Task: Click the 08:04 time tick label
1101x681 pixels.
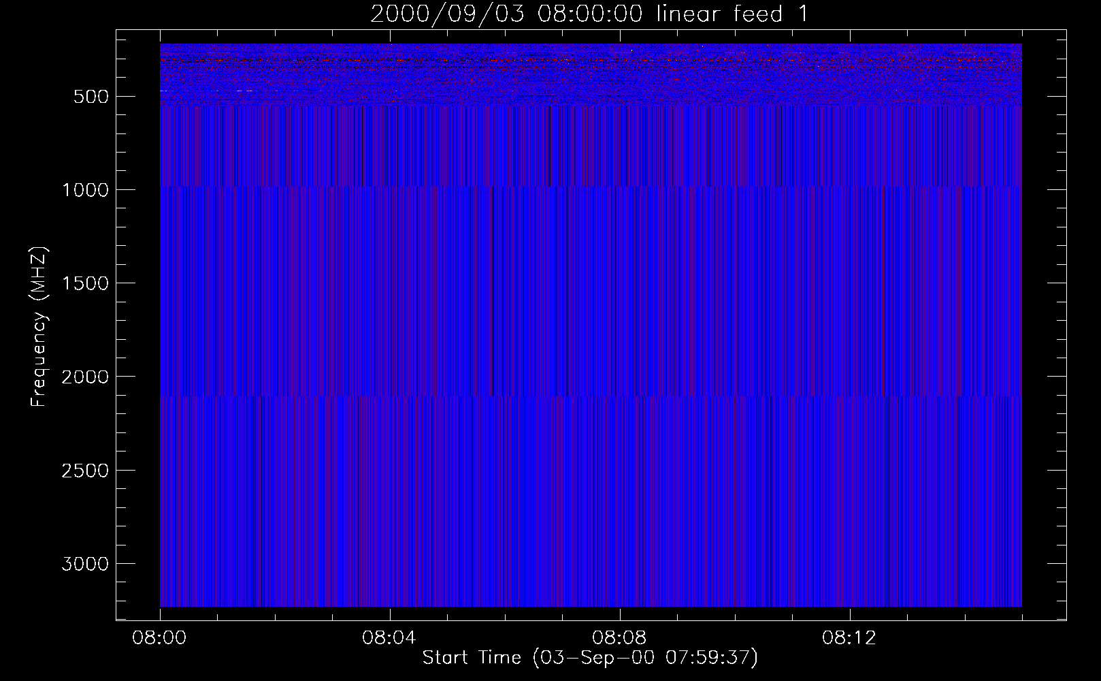Action: (389, 638)
